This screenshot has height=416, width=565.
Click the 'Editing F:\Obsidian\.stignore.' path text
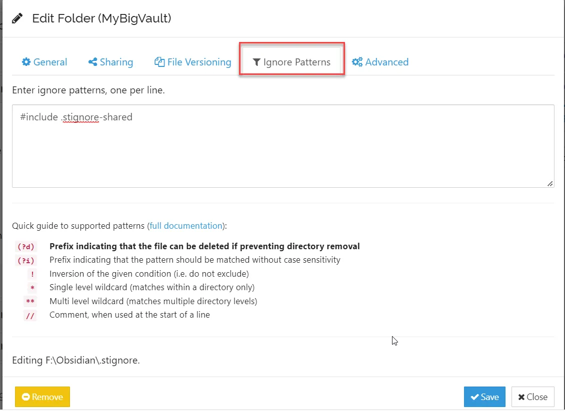coord(76,360)
